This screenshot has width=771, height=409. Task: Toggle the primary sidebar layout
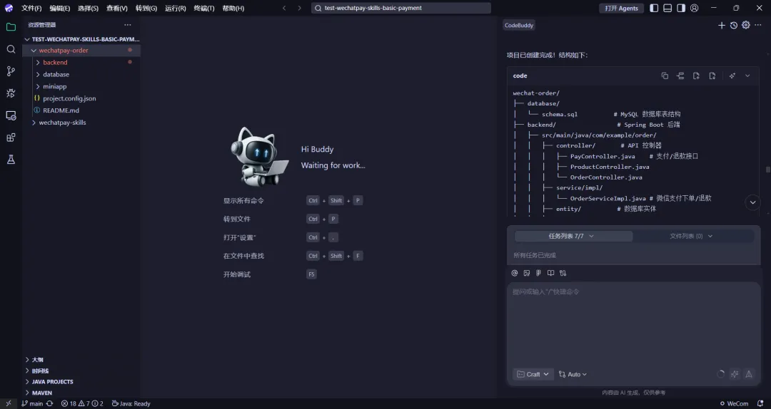pos(654,8)
